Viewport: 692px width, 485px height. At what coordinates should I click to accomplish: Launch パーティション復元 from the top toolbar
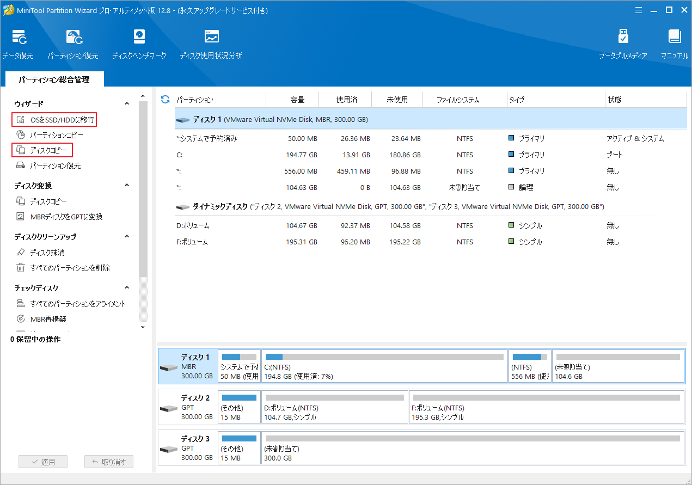pos(72,44)
